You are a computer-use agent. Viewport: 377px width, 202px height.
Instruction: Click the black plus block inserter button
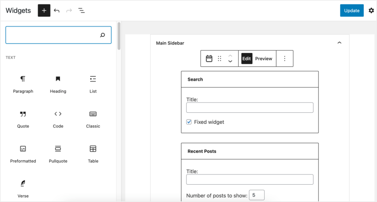[x=44, y=11]
